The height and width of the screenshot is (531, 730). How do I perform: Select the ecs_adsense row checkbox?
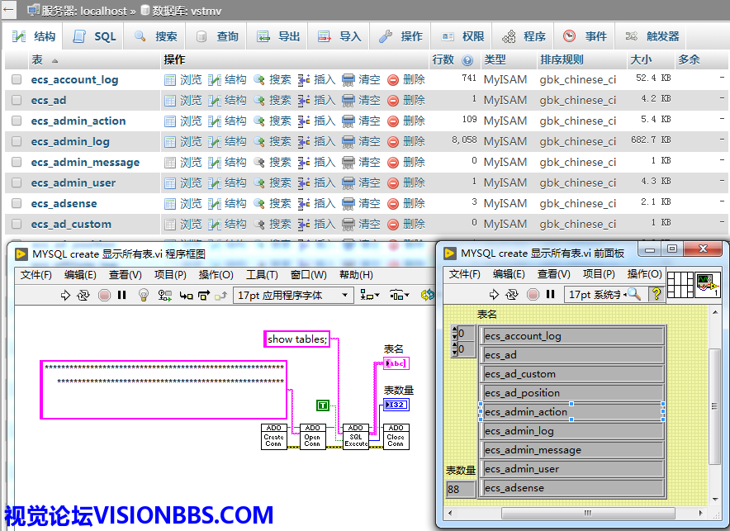tap(17, 203)
